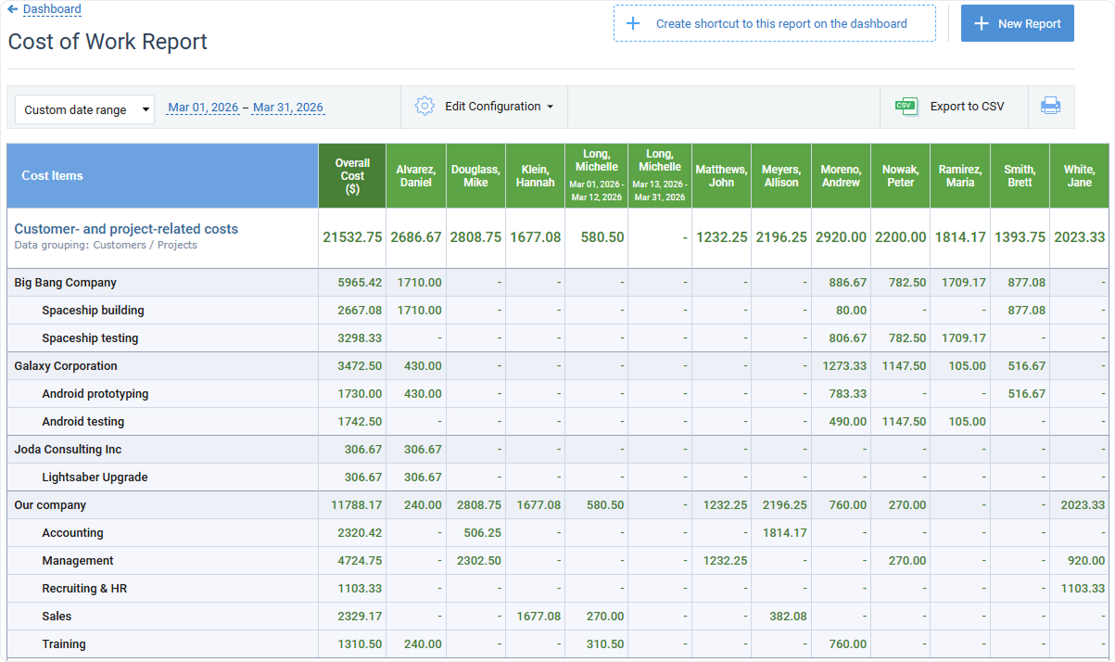The height and width of the screenshot is (662, 1115).
Task: Click the Mar 01, 2026 start date
Action: coord(203,107)
